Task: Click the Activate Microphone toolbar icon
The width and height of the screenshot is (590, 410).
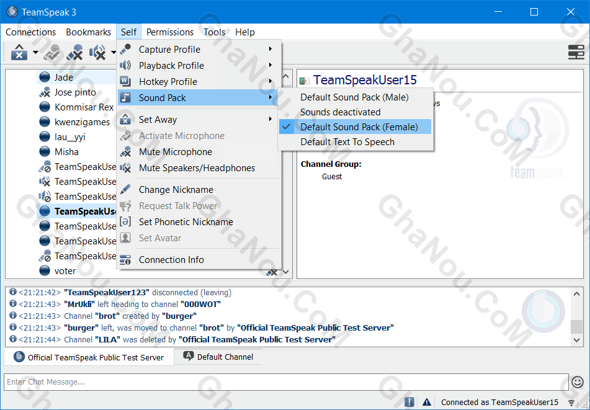Action: [52, 52]
